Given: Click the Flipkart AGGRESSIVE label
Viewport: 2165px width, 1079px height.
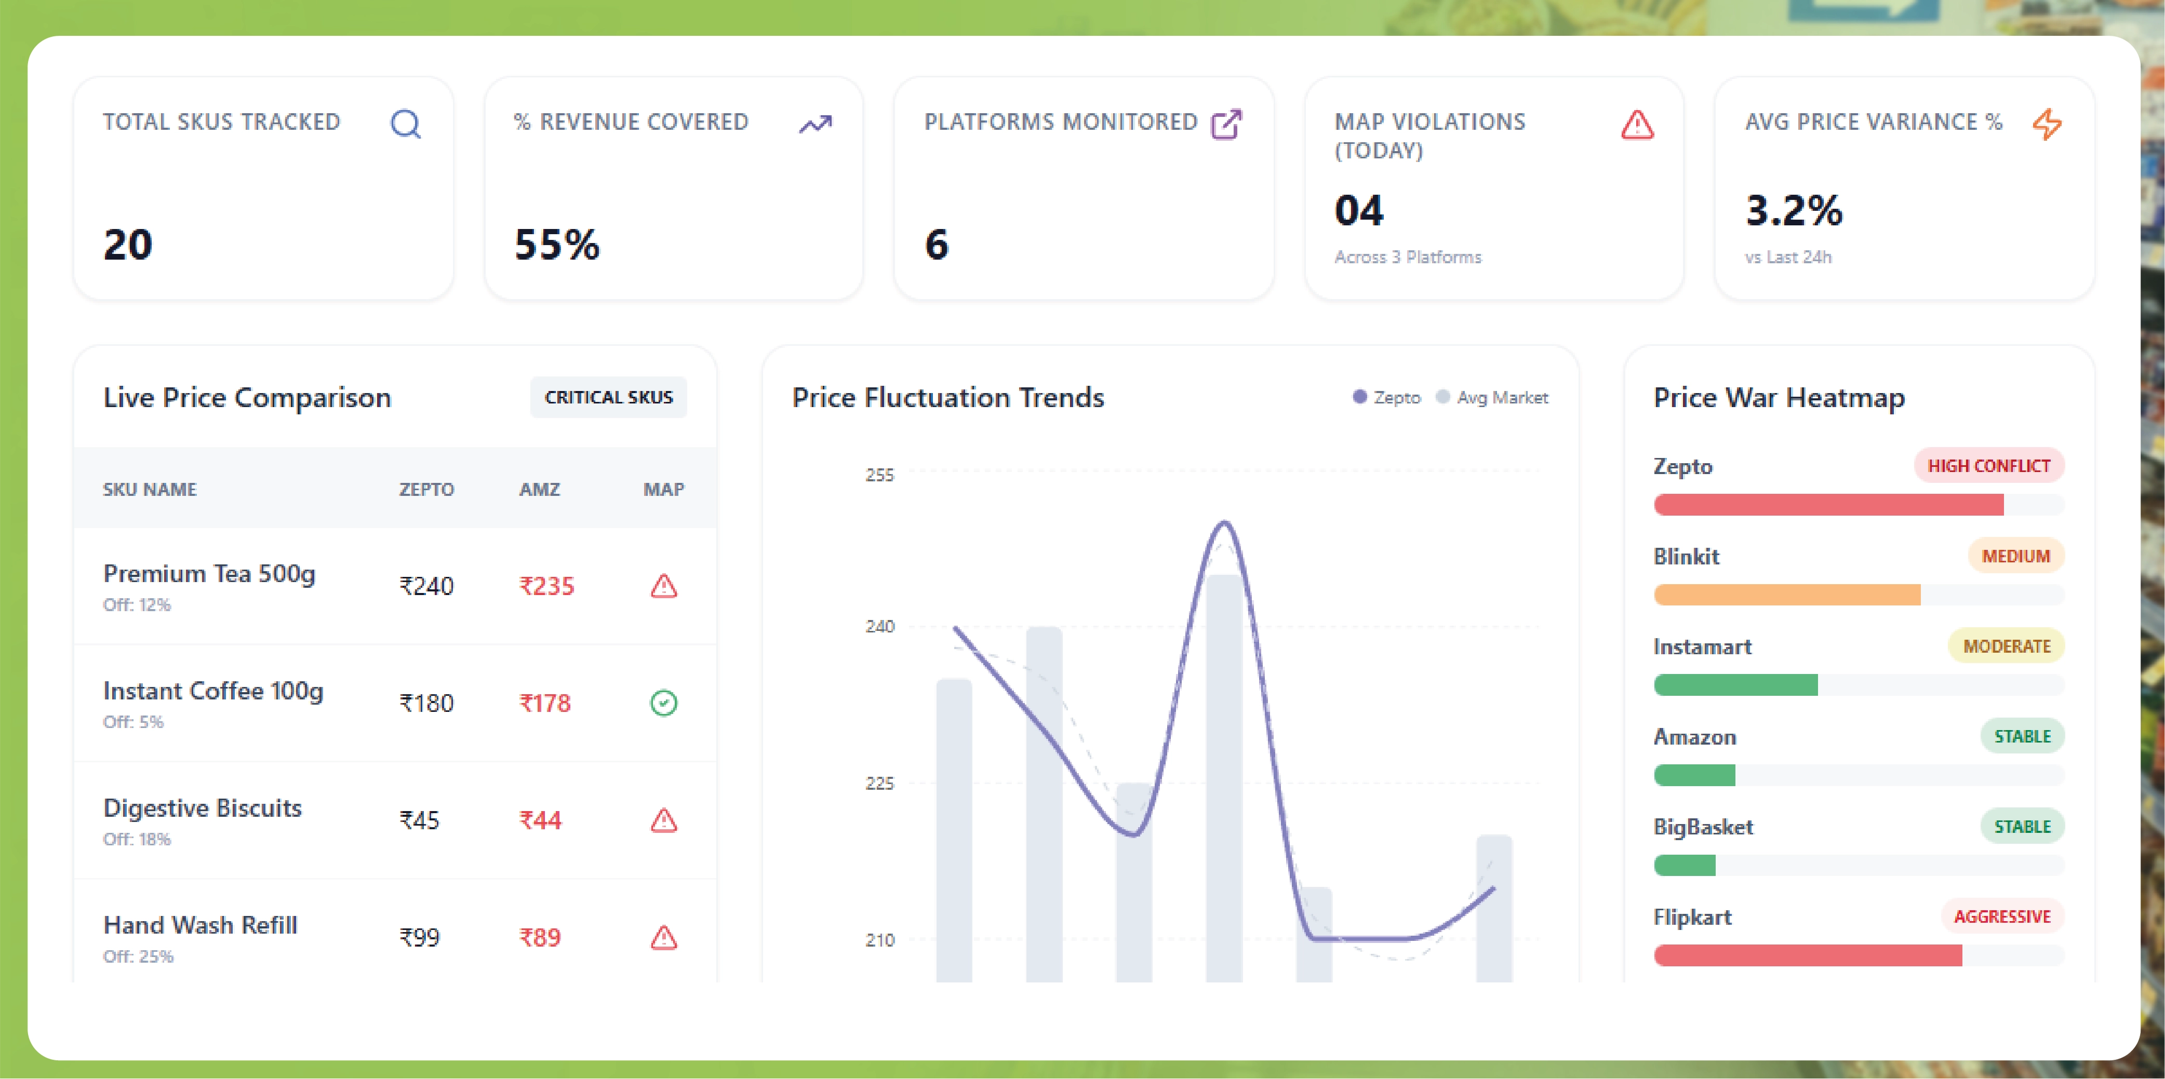Looking at the screenshot, I should 2003,917.
